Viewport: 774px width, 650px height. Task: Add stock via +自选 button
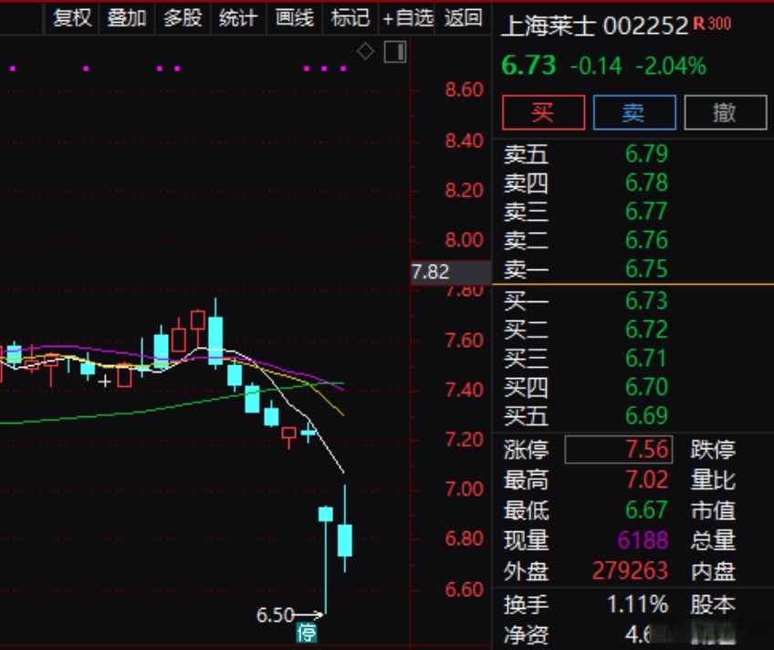pyautogui.click(x=407, y=18)
